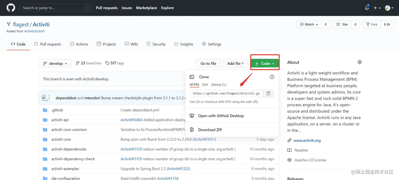The width and height of the screenshot is (399, 180).
Task: Switch to the repository Pull requests tab
Action: 48,44
